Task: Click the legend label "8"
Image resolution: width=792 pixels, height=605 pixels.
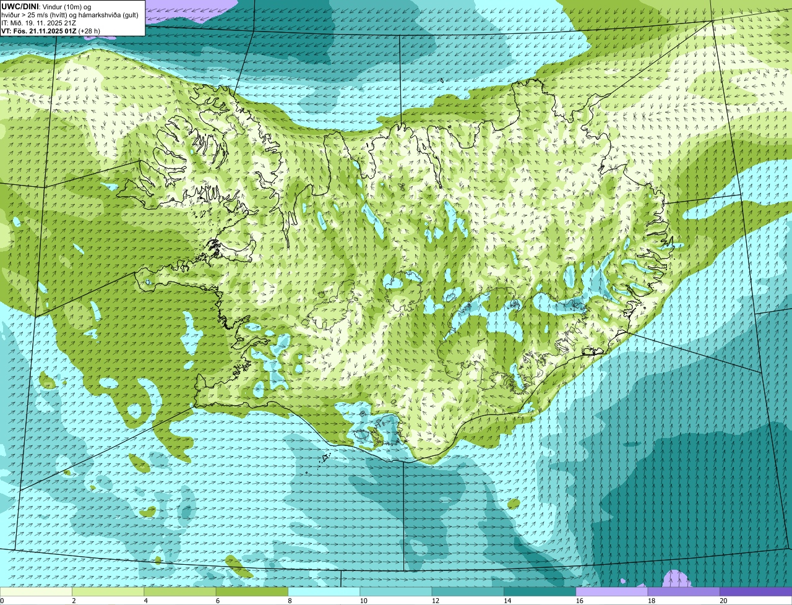Action: pos(290,601)
